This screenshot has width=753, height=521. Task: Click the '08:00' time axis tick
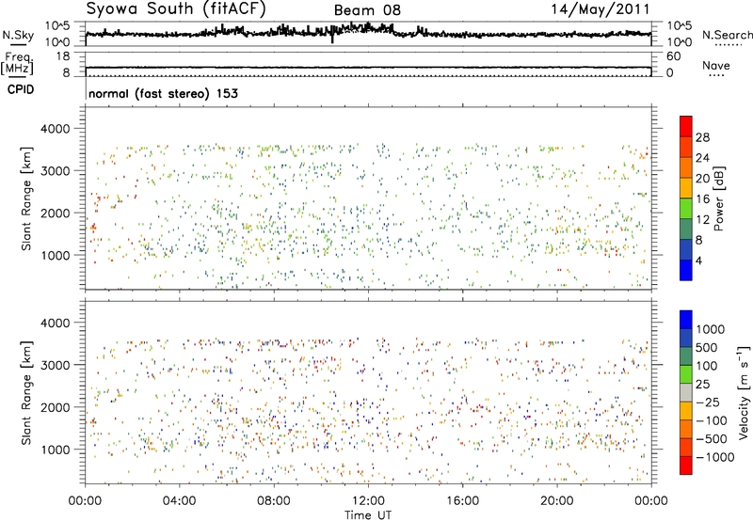(274, 501)
